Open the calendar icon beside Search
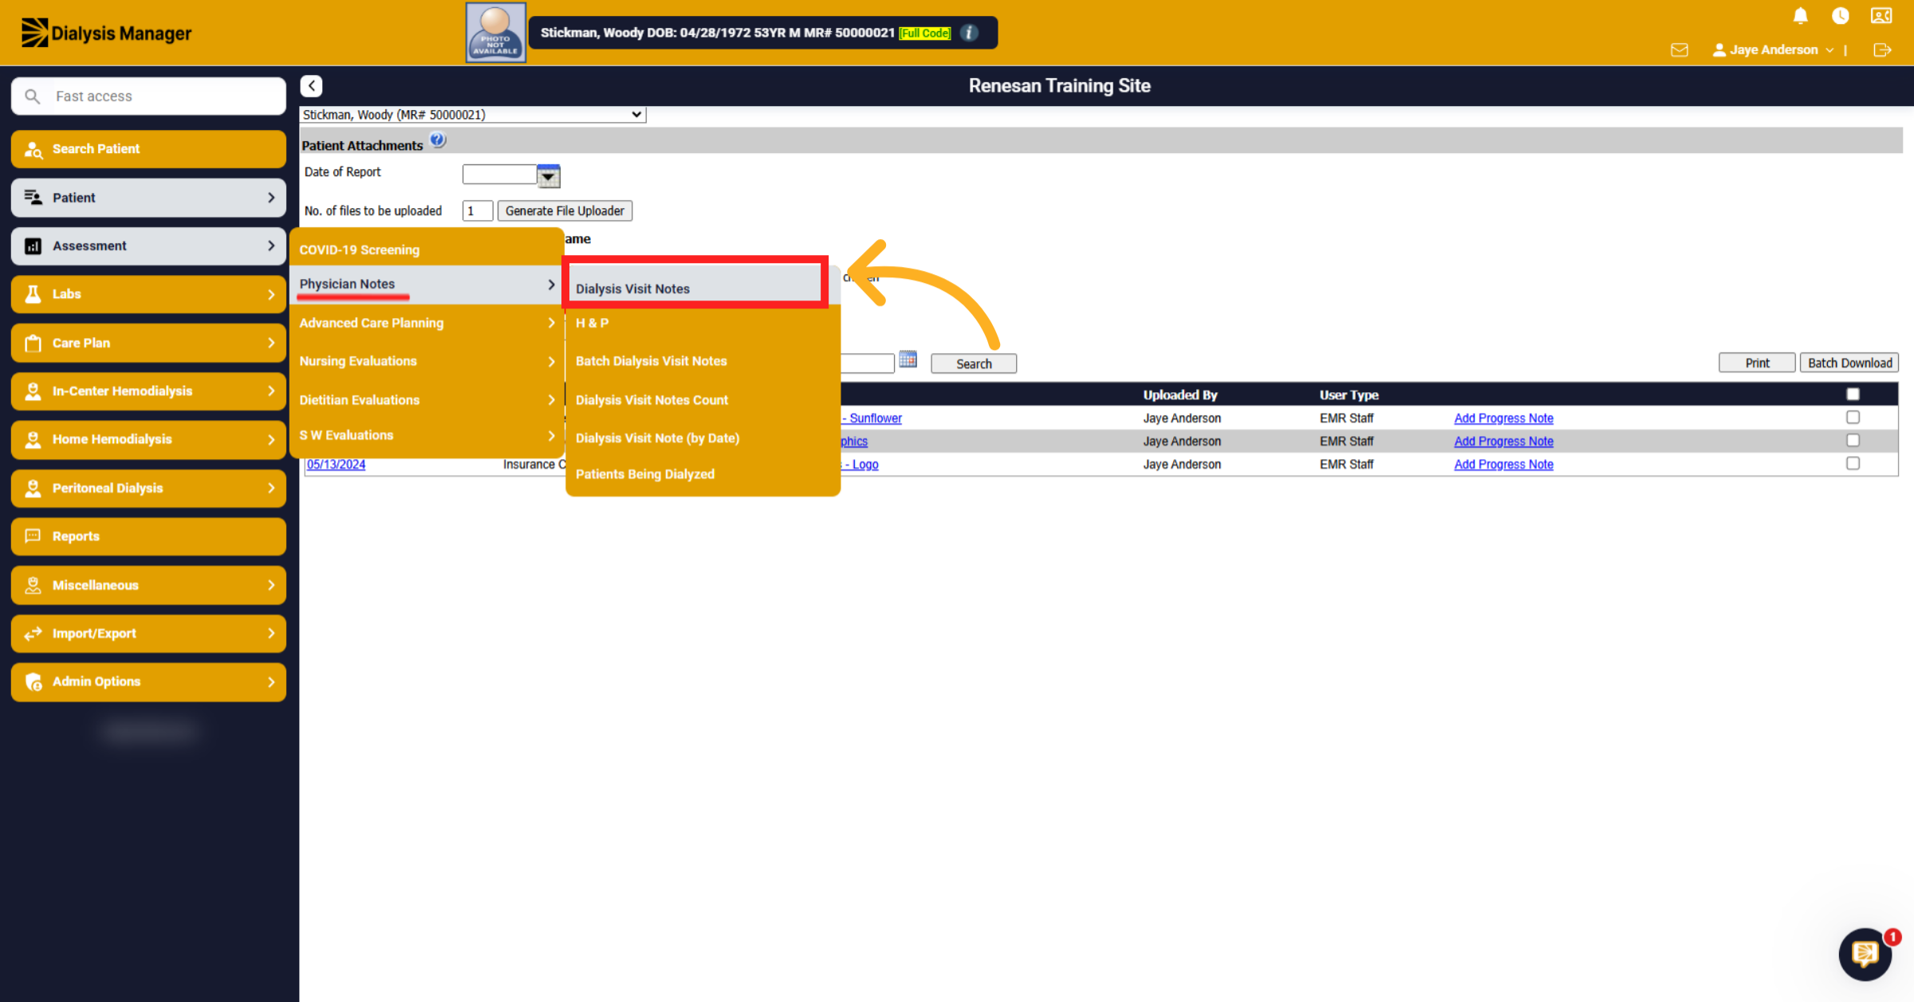Screen dimensions: 1914x1002 click(x=908, y=360)
